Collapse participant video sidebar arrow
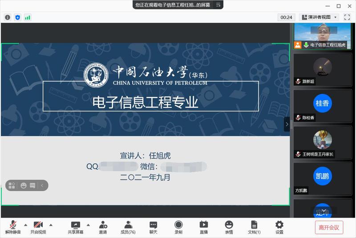This screenshot has height=238, width=356. 287,124
